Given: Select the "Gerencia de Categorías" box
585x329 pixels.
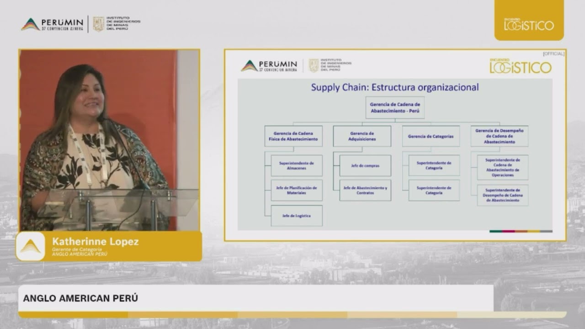Looking at the screenshot, I should [x=431, y=136].
